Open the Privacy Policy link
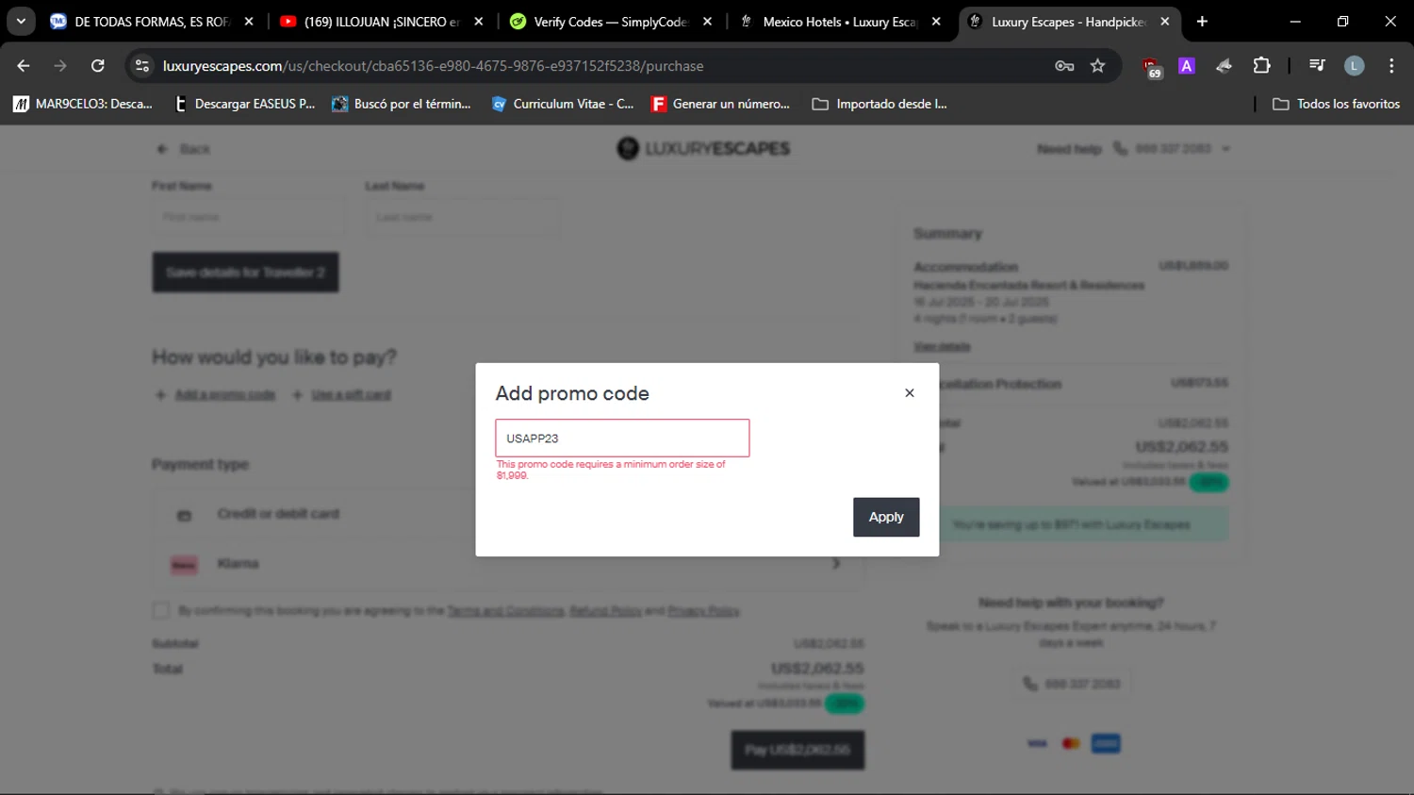 [x=703, y=611]
